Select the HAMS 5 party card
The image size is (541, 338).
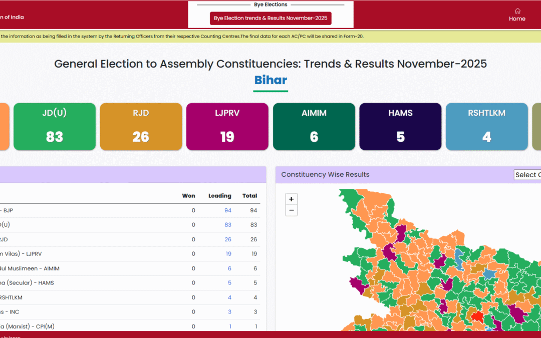tap(400, 127)
